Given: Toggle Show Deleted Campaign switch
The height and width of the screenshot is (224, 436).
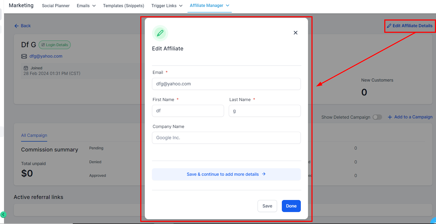Looking at the screenshot, I should point(377,117).
